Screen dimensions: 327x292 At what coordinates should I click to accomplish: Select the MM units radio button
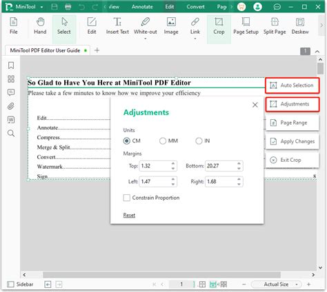(163, 140)
